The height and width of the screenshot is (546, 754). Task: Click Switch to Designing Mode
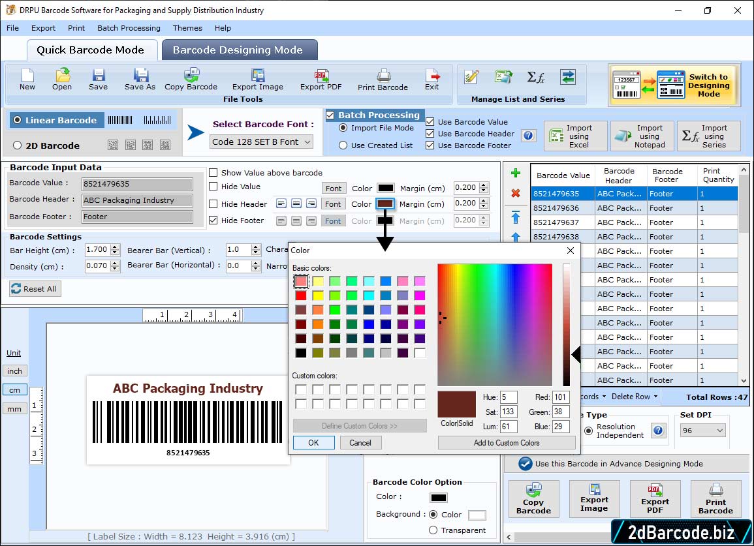pos(673,85)
